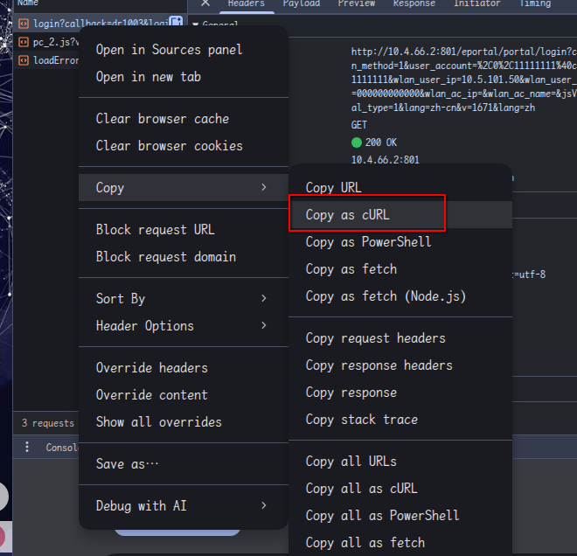
Task: Select Copy request headers
Action: pyautogui.click(x=400, y=338)
